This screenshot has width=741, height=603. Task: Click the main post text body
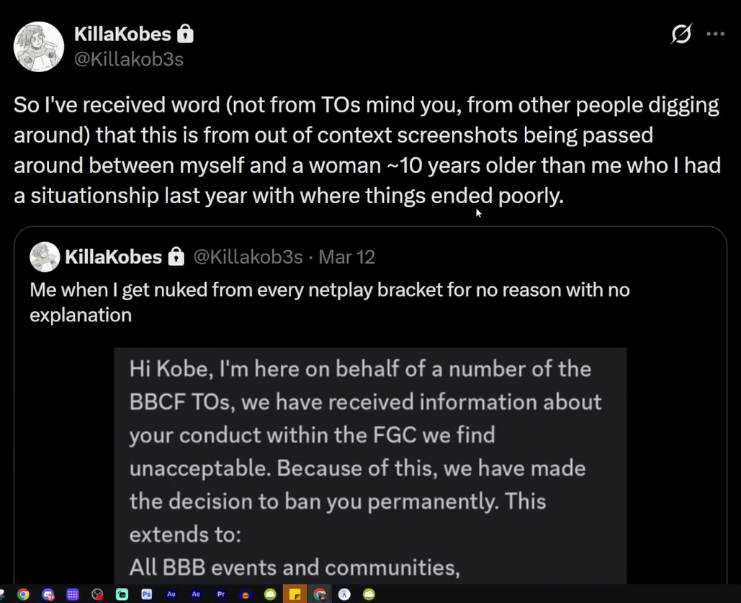(367, 150)
